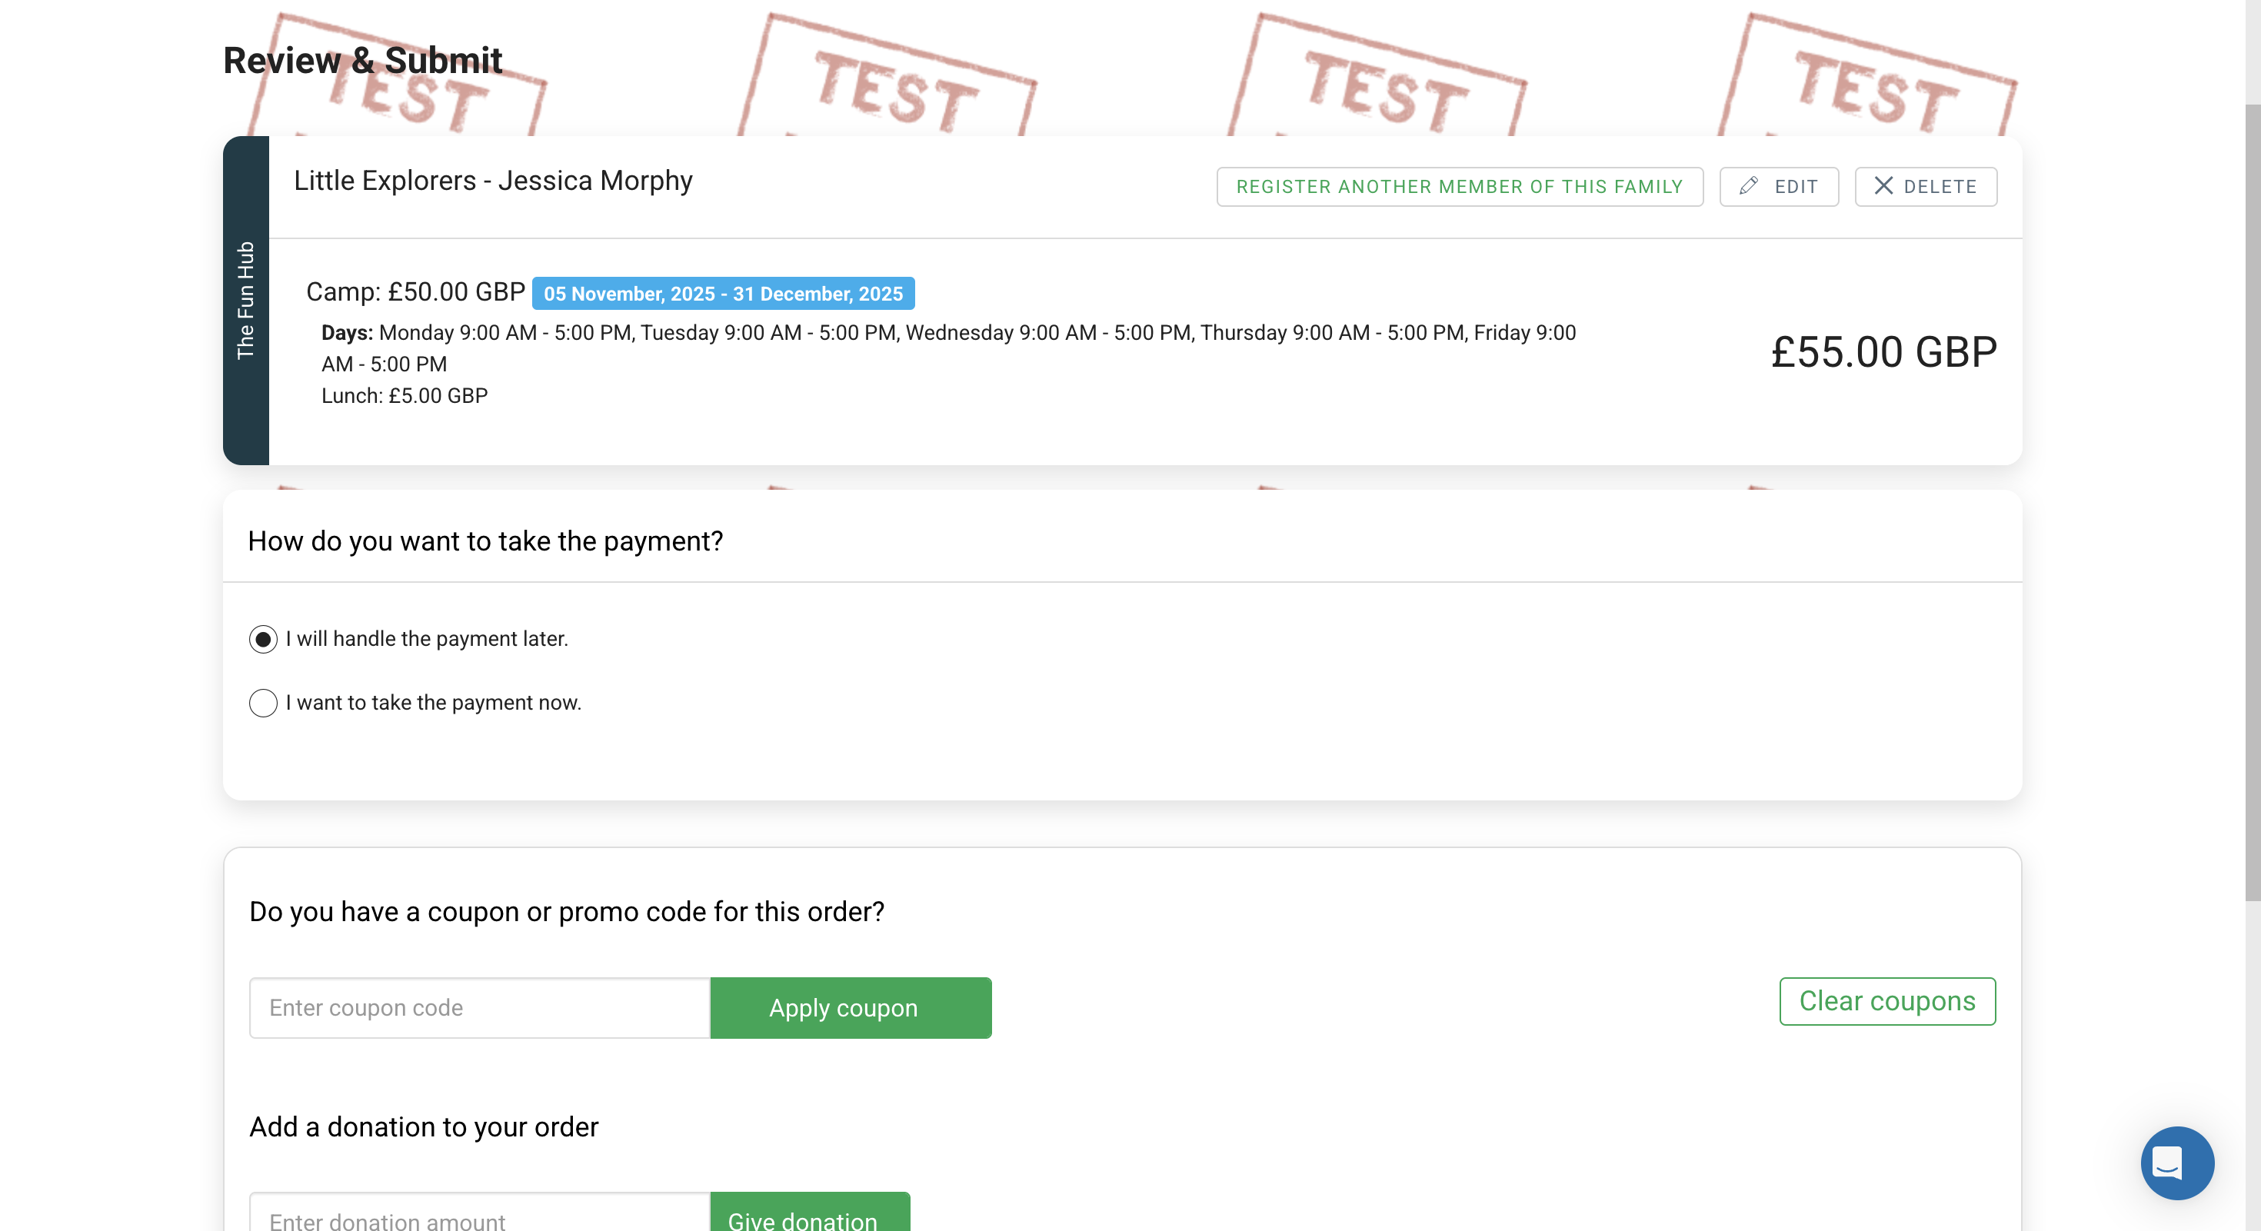Click the Little Explorers - Jessica Morphy title

pyautogui.click(x=492, y=181)
